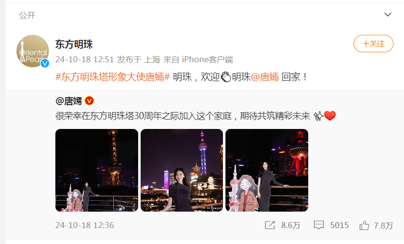Click the comment bubble icon
Image resolution: width=404 pixels, height=244 pixels.
pos(319,225)
